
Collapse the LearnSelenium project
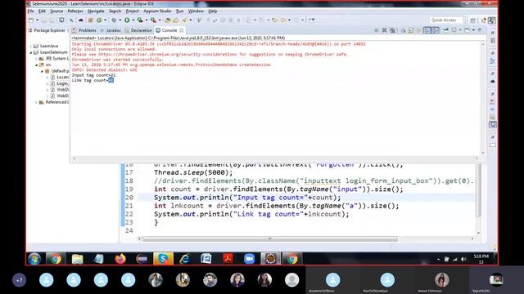pos(31,52)
